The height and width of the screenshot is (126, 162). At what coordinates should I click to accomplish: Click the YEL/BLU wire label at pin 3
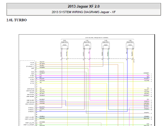42,66
